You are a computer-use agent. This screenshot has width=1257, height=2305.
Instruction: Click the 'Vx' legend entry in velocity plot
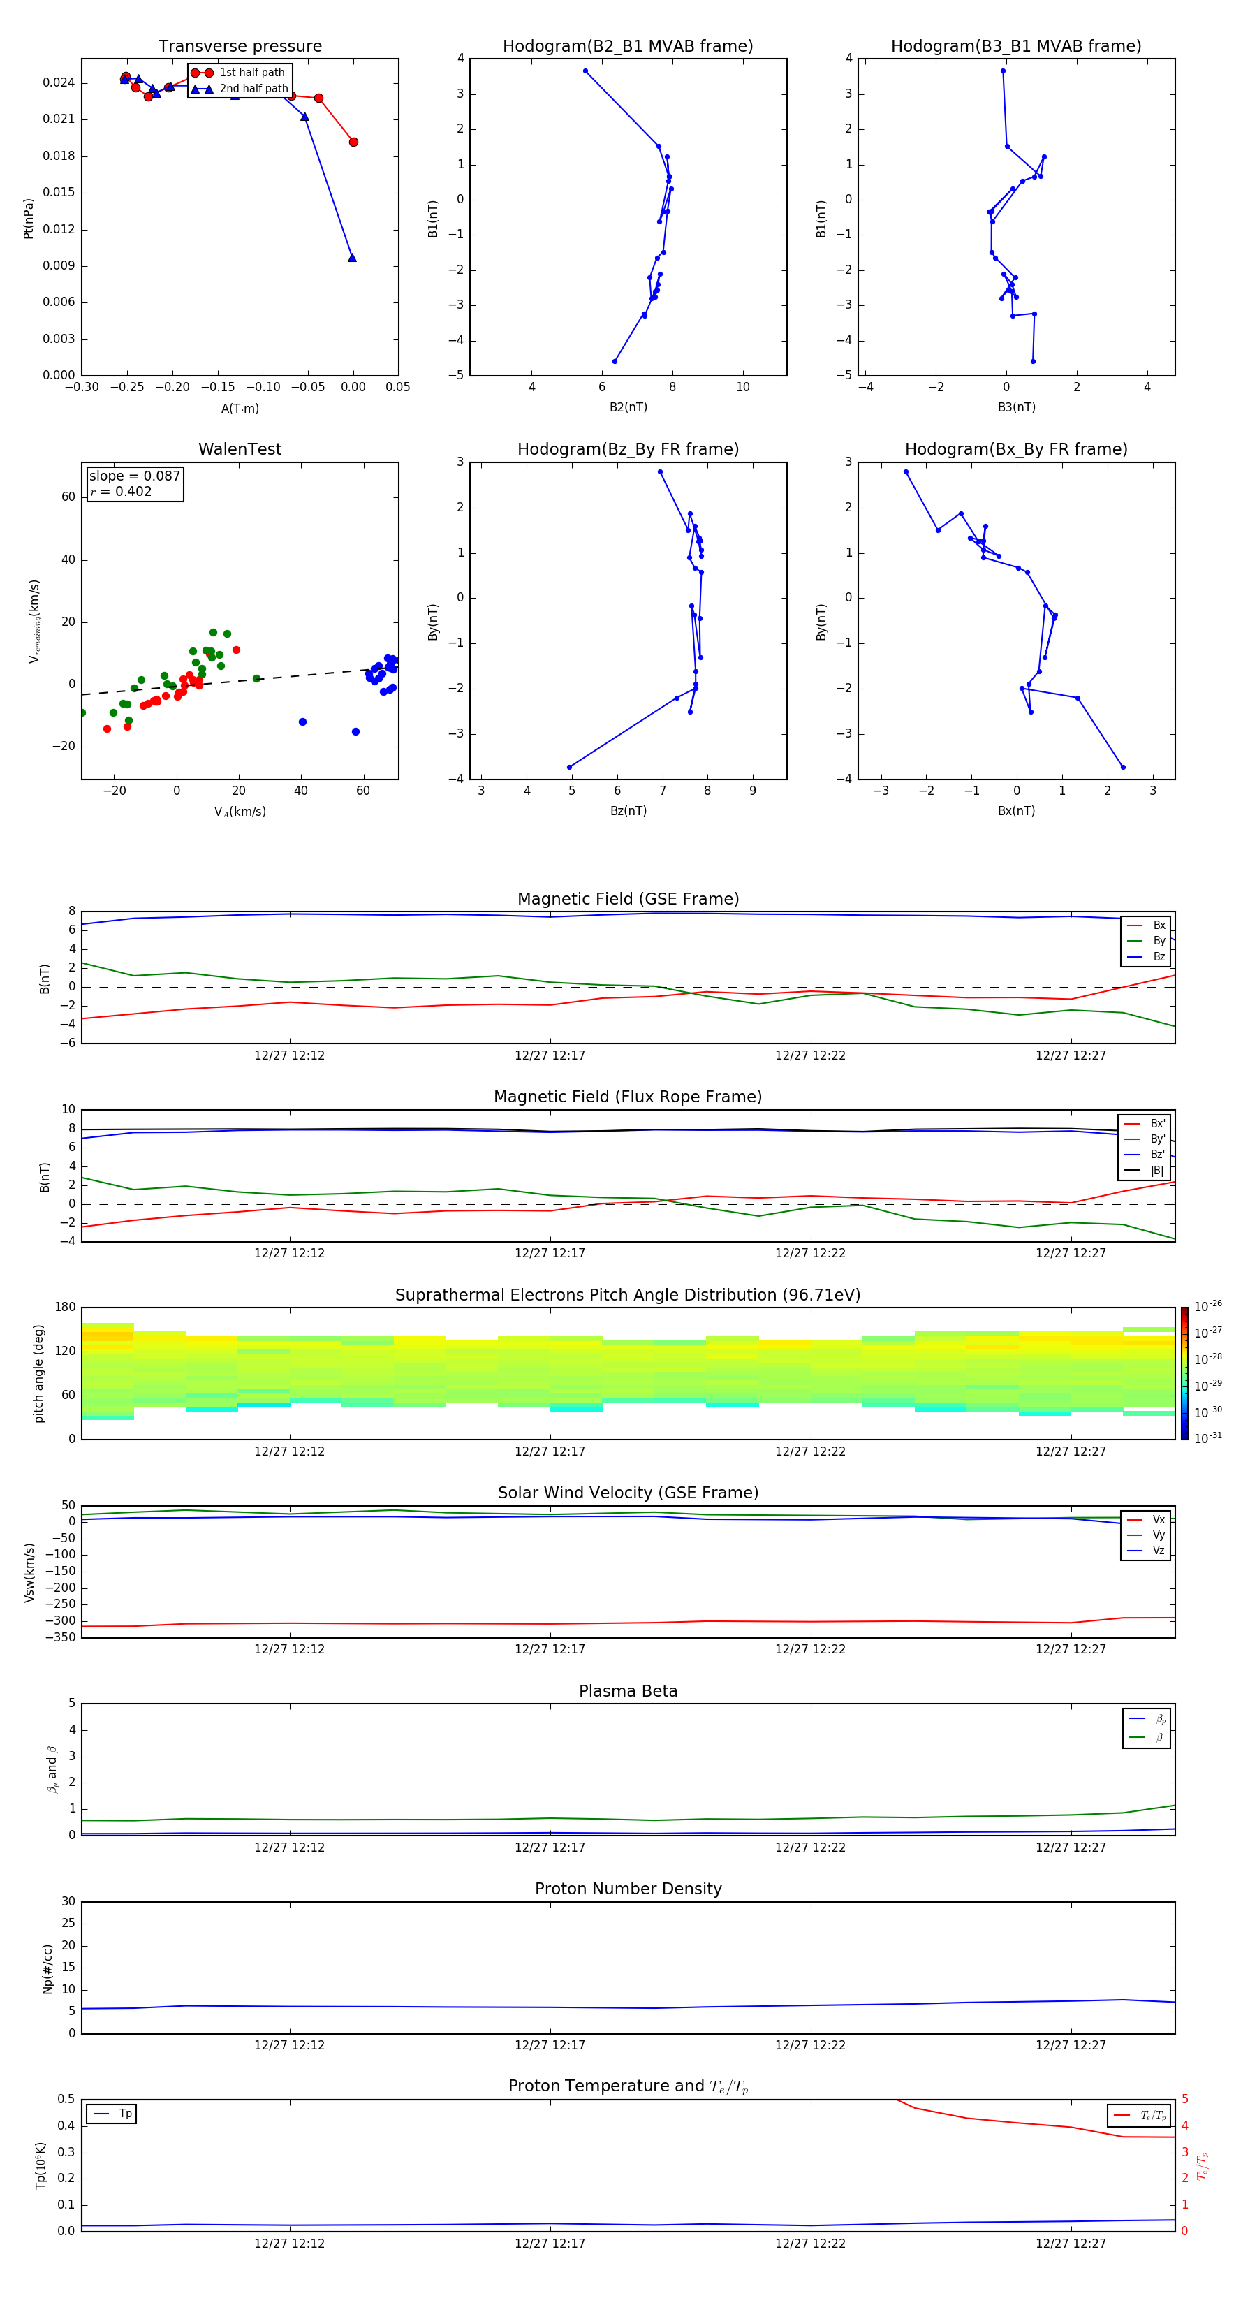tap(1146, 1521)
